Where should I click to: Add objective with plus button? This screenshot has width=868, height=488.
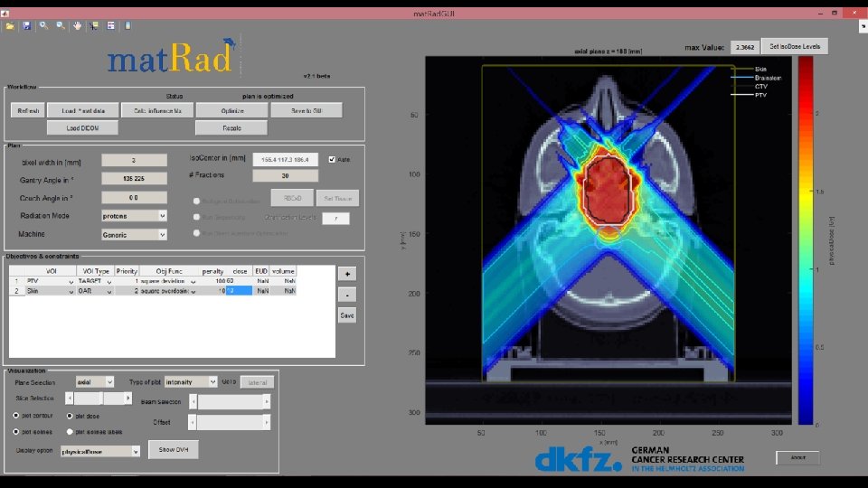tap(347, 274)
